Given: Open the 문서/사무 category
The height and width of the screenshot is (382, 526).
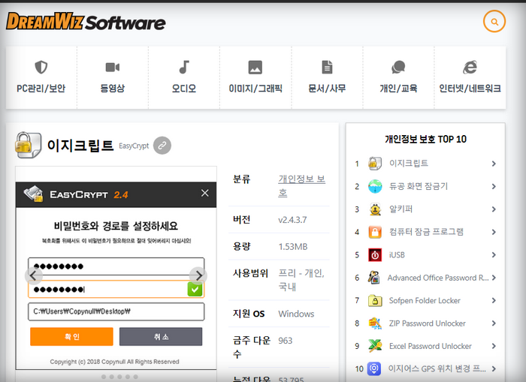Looking at the screenshot, I should 327,77.
